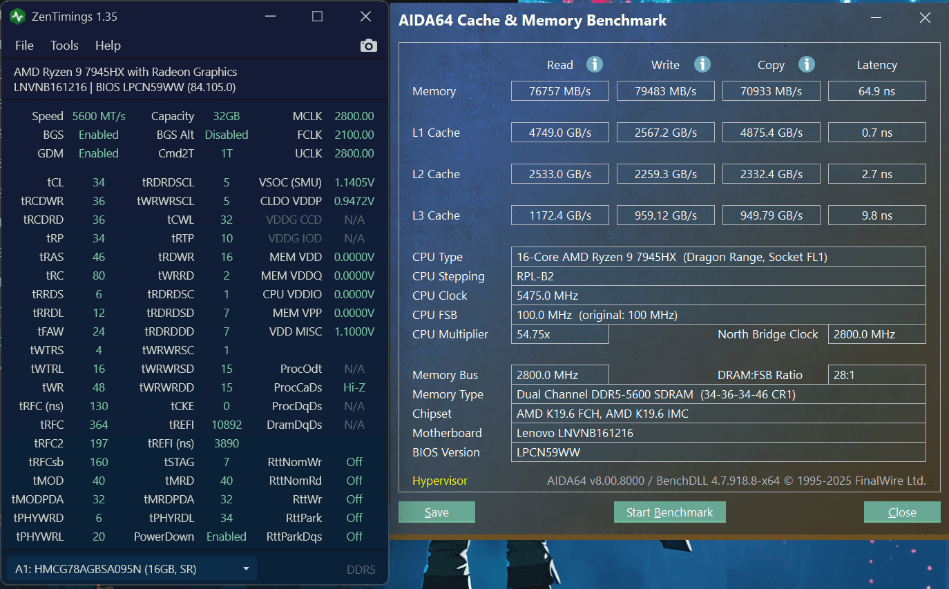Click L3 Cache Copy 949.79 GB/s
Viewport: 949px width, 589px height.
771,215
